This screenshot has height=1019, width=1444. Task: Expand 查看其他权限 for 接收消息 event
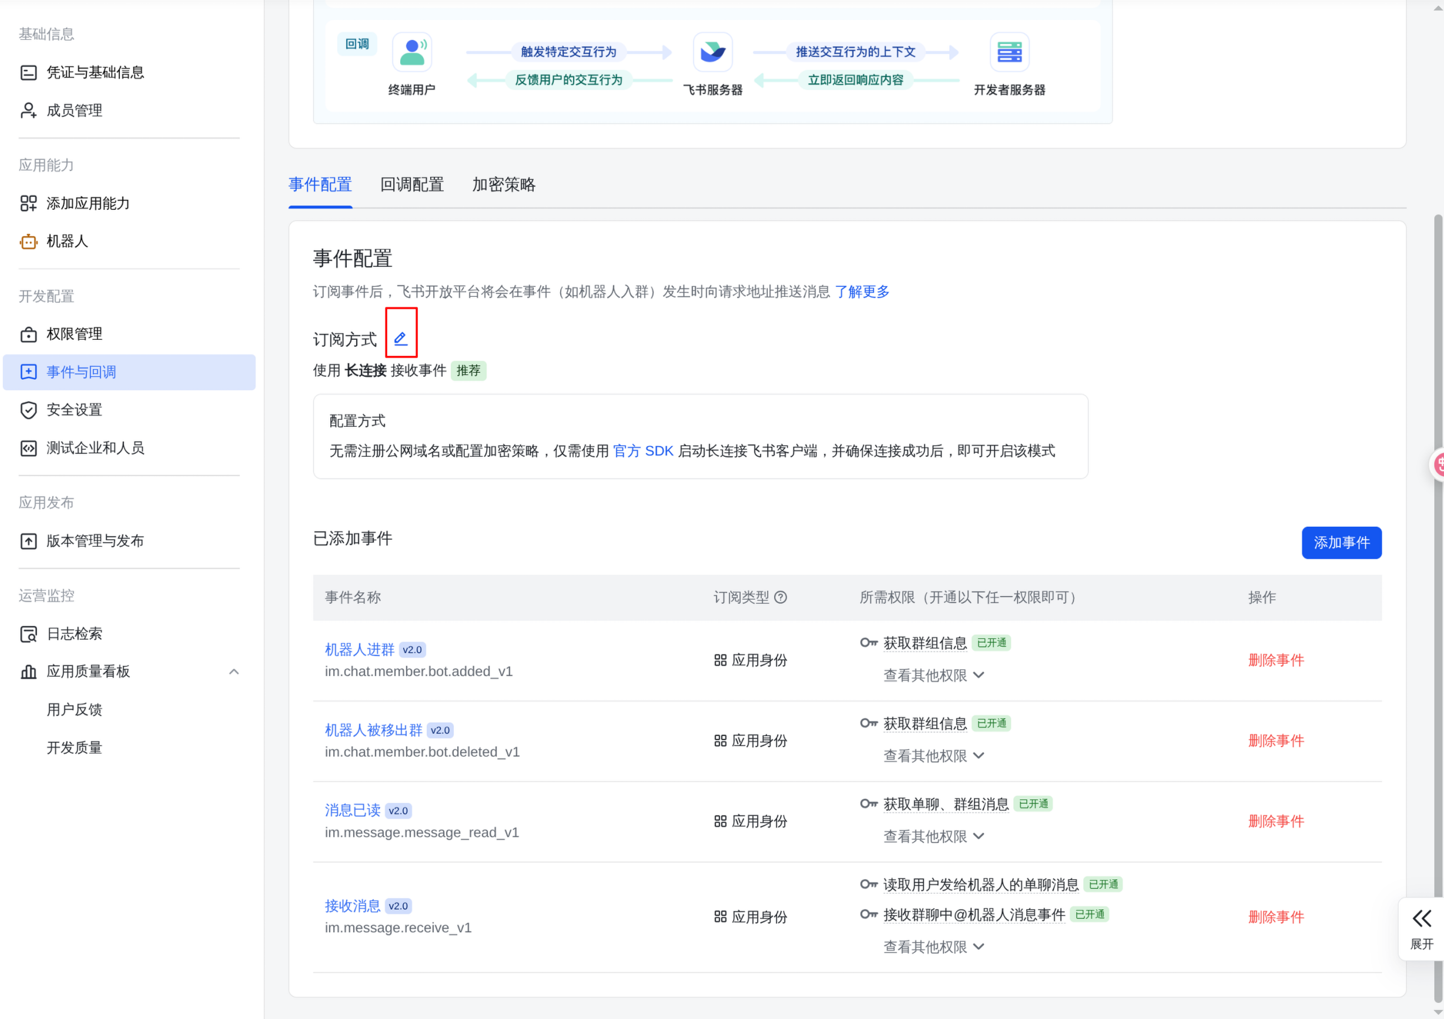click(933, 946)
